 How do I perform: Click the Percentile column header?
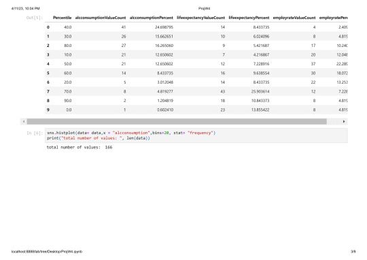(62, 18)
